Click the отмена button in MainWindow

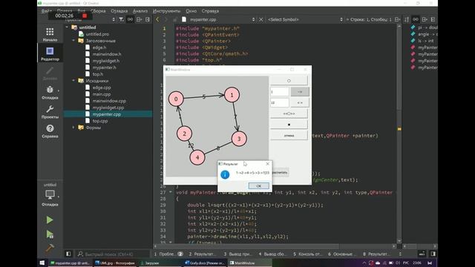(x=289, y=135)
